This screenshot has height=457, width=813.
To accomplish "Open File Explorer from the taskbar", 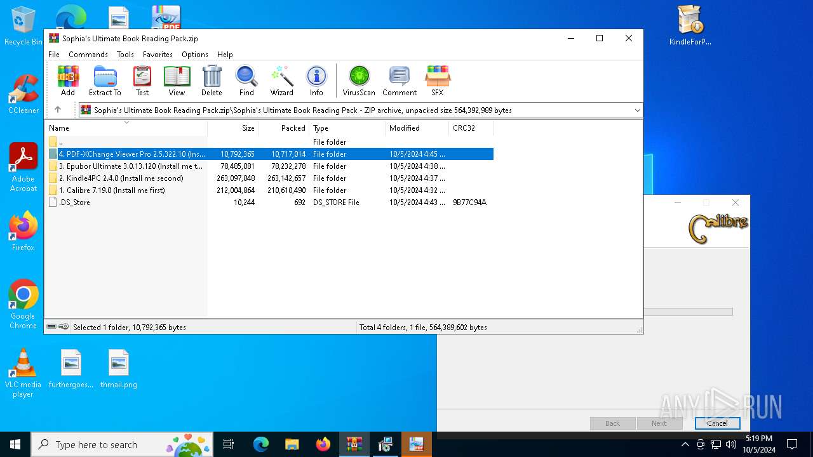I will 292,444.
